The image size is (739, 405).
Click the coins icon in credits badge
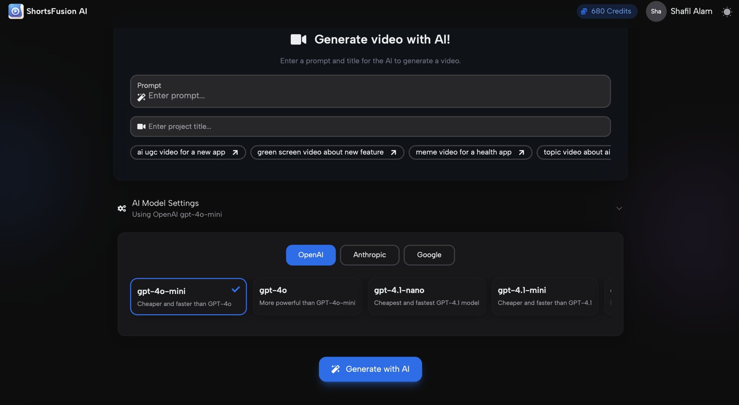tap(584, 11)
